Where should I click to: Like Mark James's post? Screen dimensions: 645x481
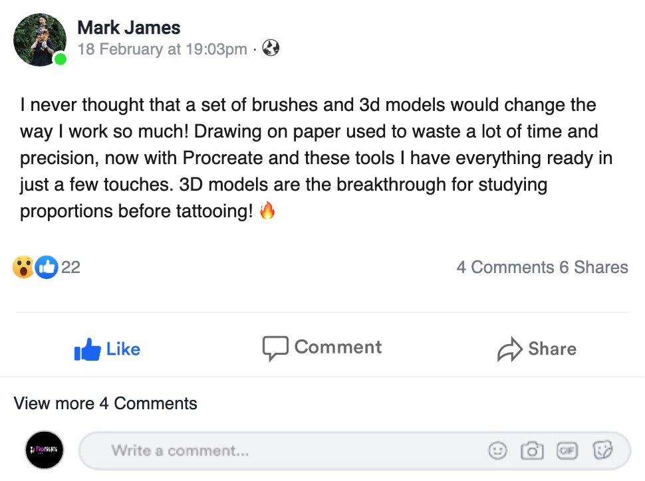[x=107, y=349]
